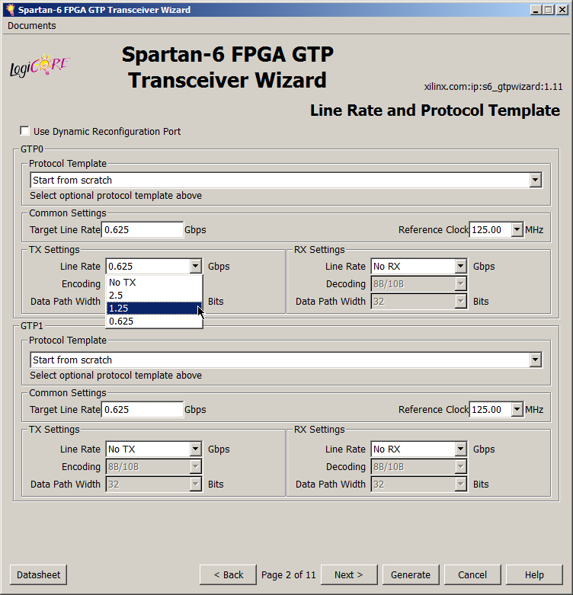573x595 pixels.
Task: Maximize the wizard window
Action: coord(549,10)
